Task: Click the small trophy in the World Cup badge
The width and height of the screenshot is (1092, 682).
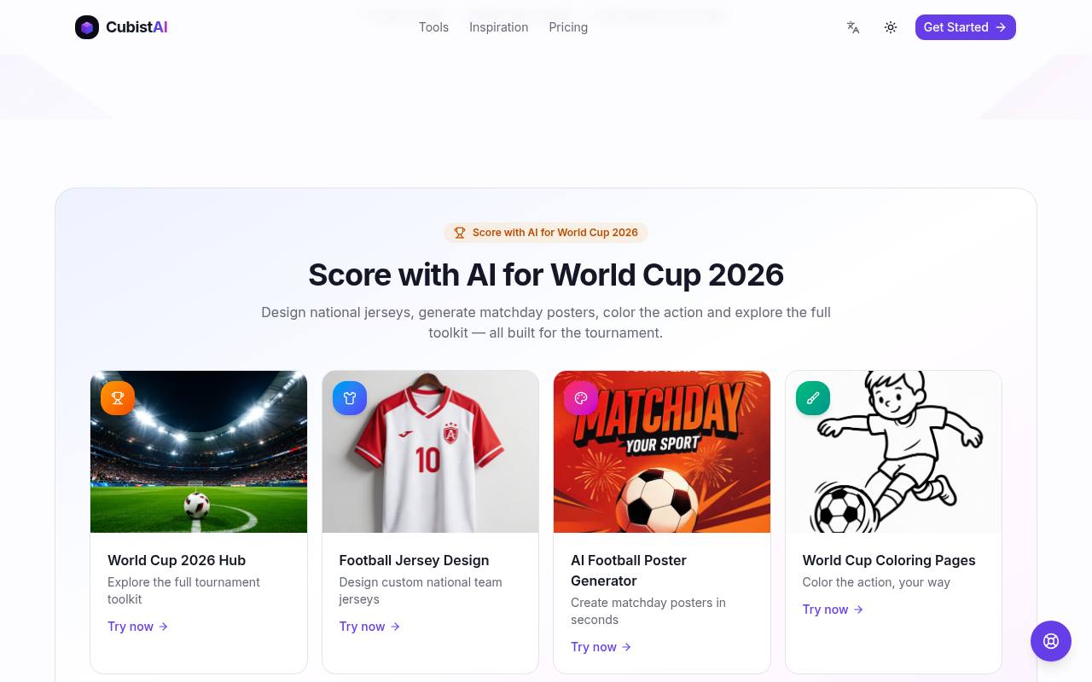Action: [x=460, y=233]
